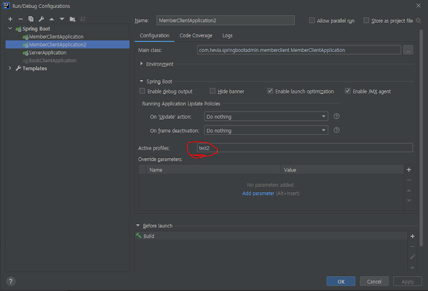Add new configuration with plus icon
This screenshot has width=428, height=291.
coord(11,19)
